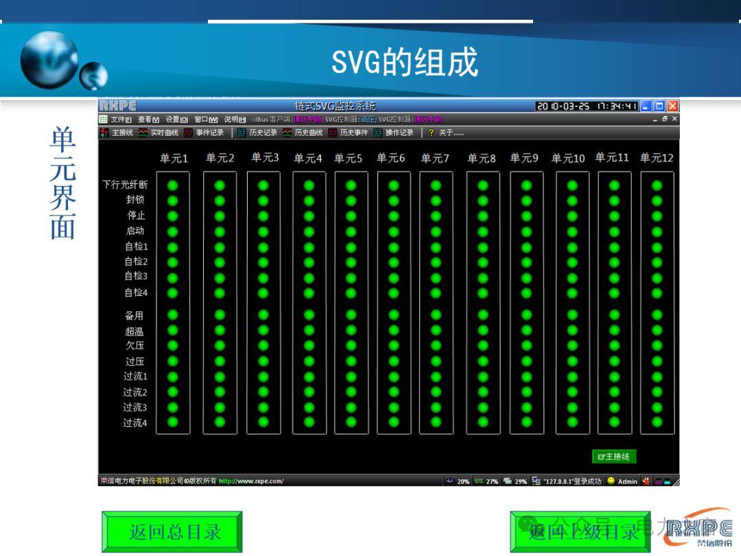Screen dimensions: 741x556
Task: Open the 查看 menu
Action: tap(148, 119)
